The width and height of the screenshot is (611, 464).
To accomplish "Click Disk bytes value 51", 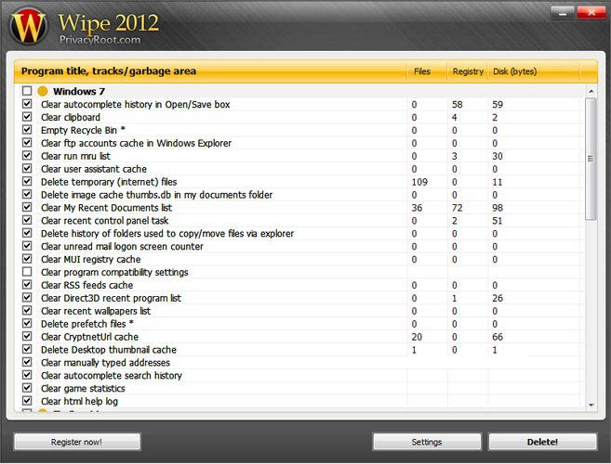I will point(498,221).
